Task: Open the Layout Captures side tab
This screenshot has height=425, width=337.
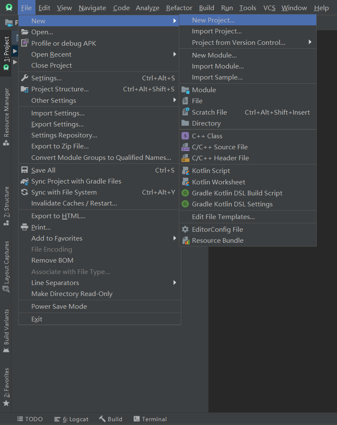Action: pos(6,266)
